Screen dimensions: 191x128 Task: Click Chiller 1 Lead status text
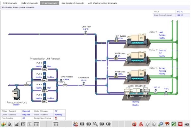click(161, 32)
